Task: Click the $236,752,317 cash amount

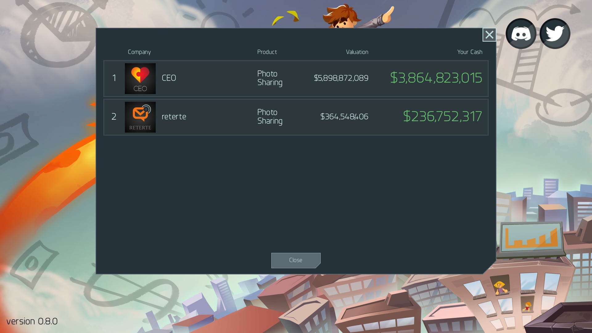Action: 442,116
